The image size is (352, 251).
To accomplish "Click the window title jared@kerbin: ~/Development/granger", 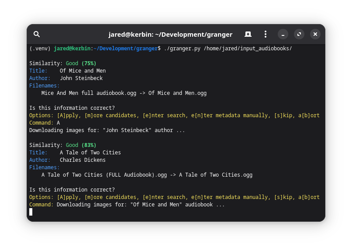I will click(170, 35).
